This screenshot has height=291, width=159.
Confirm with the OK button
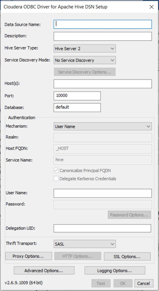click(123, 283)
